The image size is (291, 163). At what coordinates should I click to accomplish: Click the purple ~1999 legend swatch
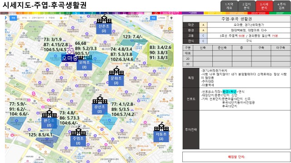click(x=193, y=13)
